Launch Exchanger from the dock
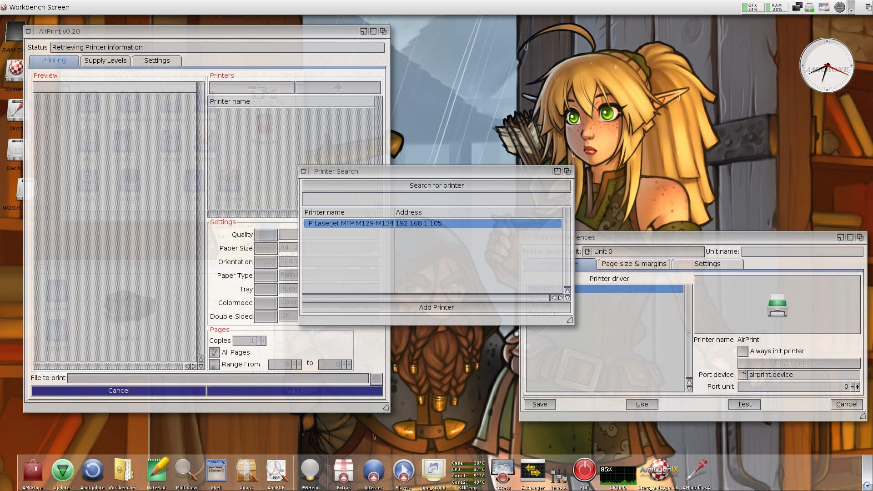Image resolution: width=873 pixels, height=491 pixels. point(532,471)
